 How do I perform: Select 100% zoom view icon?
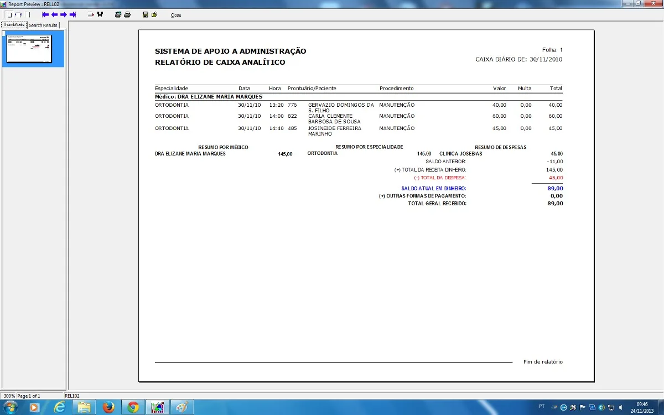[27, 15]
